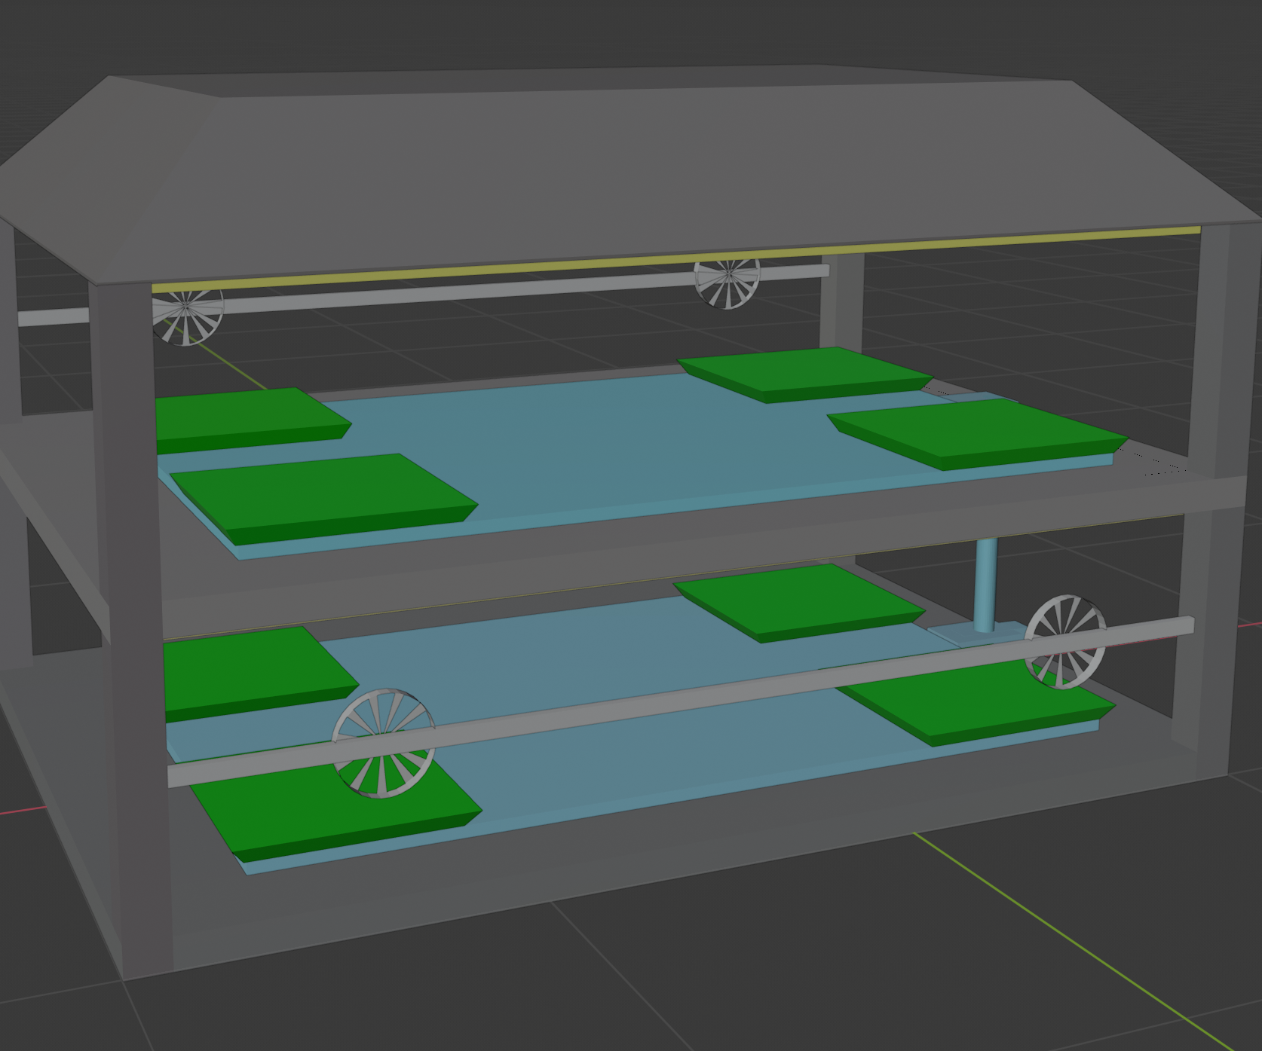The width and height of the screenshot is (1262, 1051).
Task: Select the blue vertical cylinder pole
Action: (985, 585)
